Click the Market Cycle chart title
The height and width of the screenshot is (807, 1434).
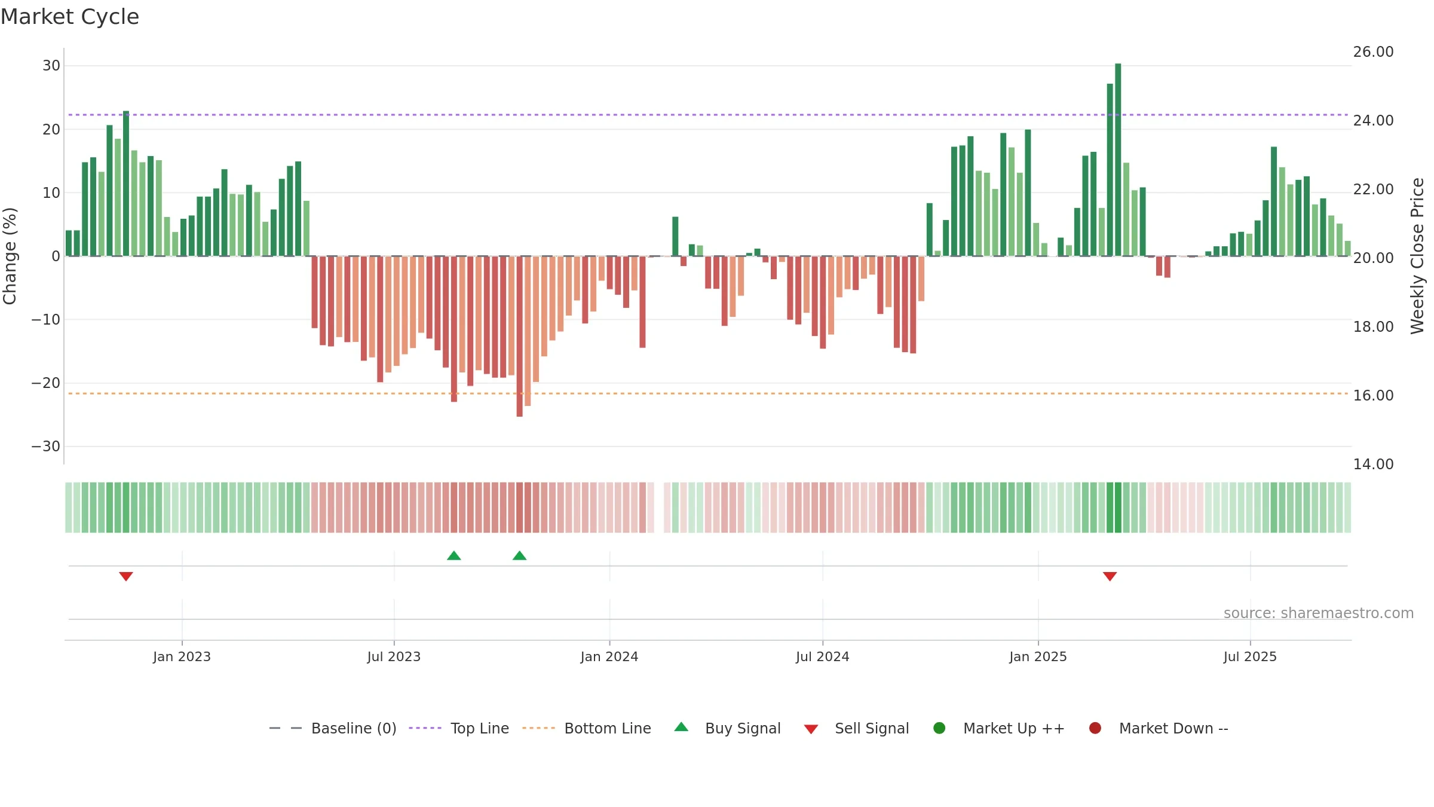pos(70,17)
